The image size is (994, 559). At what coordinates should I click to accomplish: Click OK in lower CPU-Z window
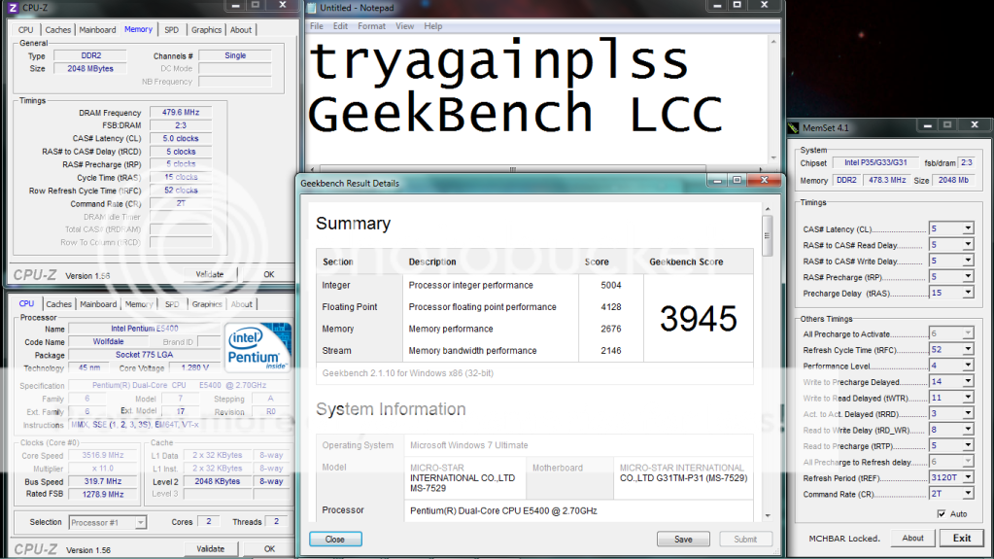[x=269, y=549]
